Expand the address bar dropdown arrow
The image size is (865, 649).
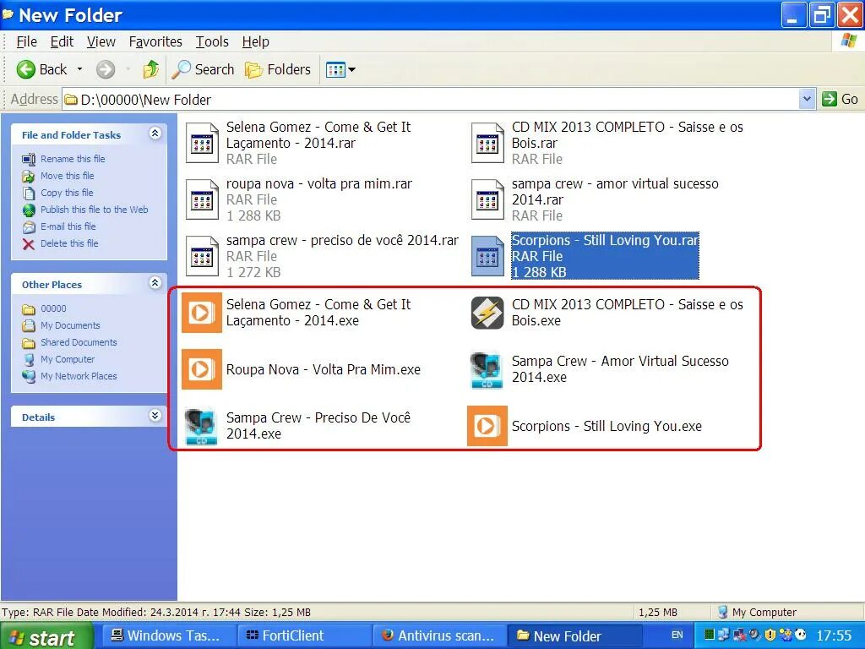click(807, 100)
